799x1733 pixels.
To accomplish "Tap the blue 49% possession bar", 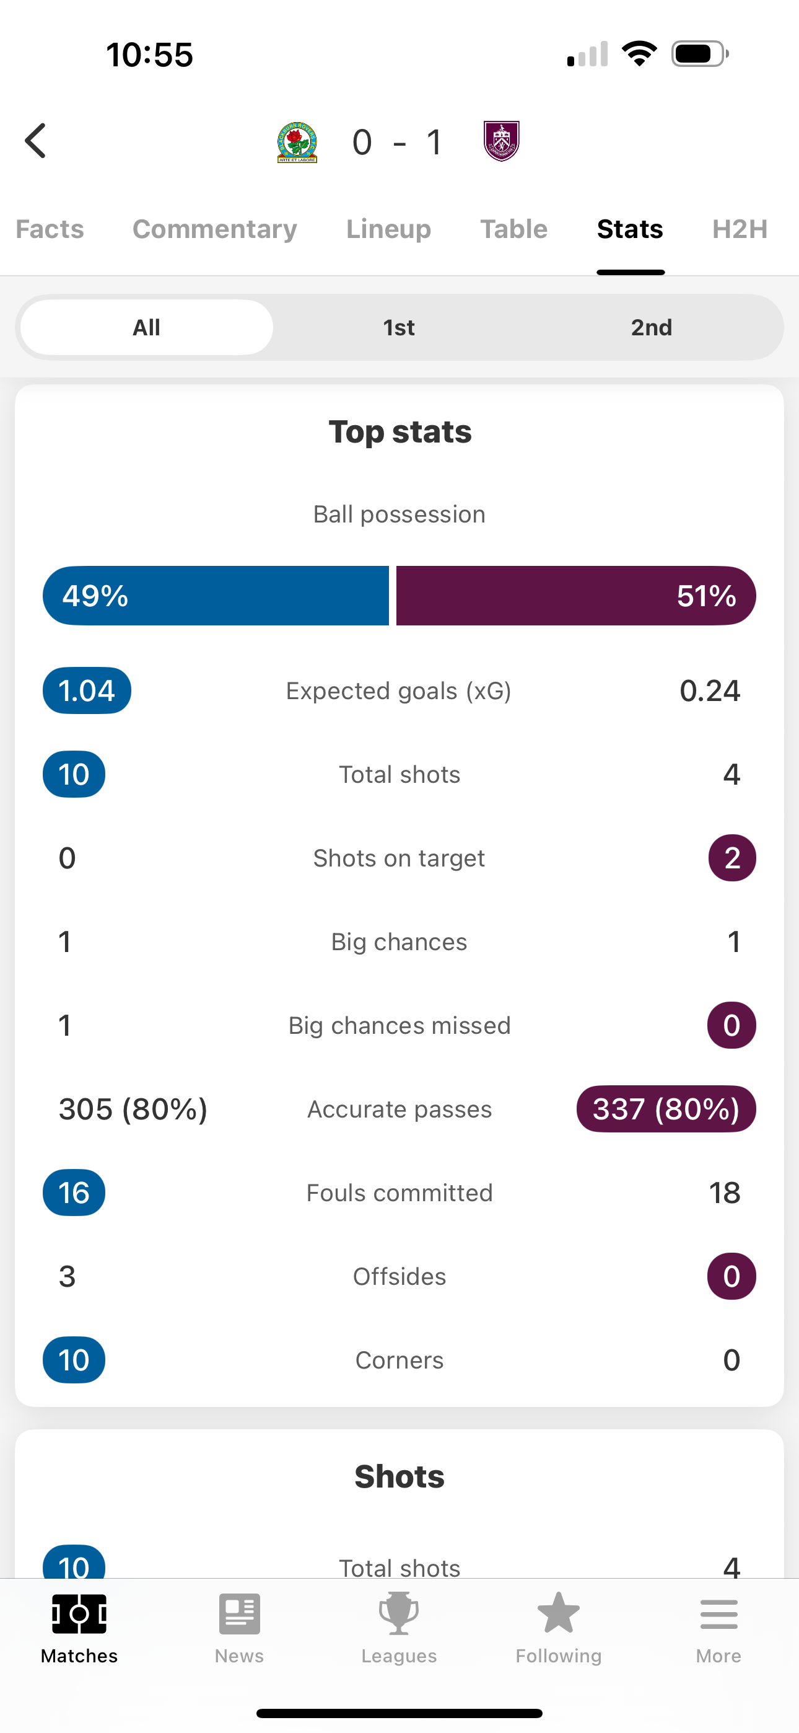I will (x=216, y=596).
